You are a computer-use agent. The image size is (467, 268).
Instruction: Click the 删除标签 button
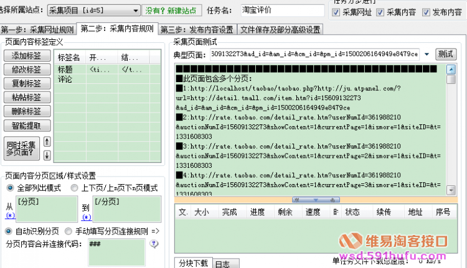(27, 111)
